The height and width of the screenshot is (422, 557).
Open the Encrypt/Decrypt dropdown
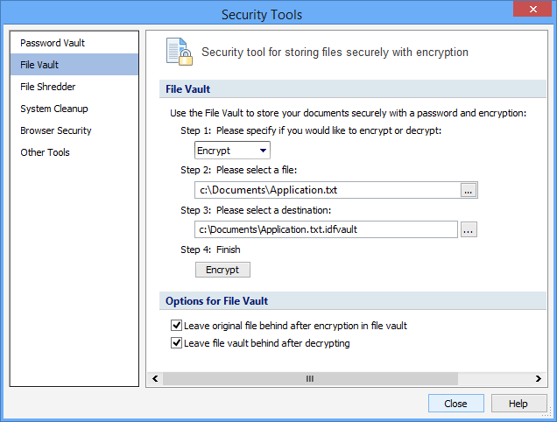(232, 151)
